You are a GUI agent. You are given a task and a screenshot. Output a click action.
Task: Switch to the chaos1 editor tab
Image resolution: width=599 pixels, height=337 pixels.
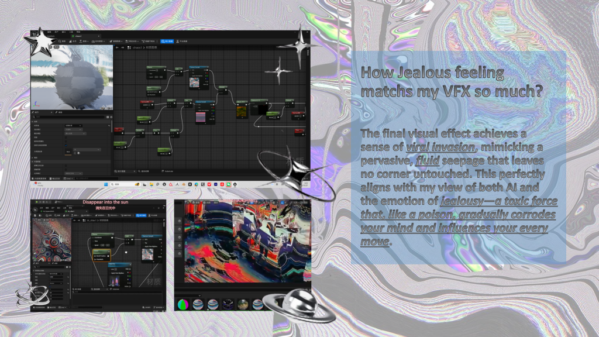77,36
